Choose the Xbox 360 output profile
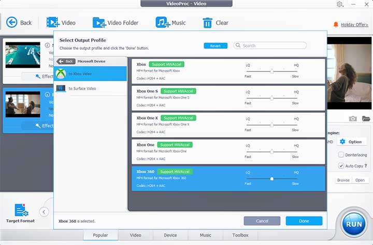The width and height of the screenshot is (373, 245). [228, 178]
